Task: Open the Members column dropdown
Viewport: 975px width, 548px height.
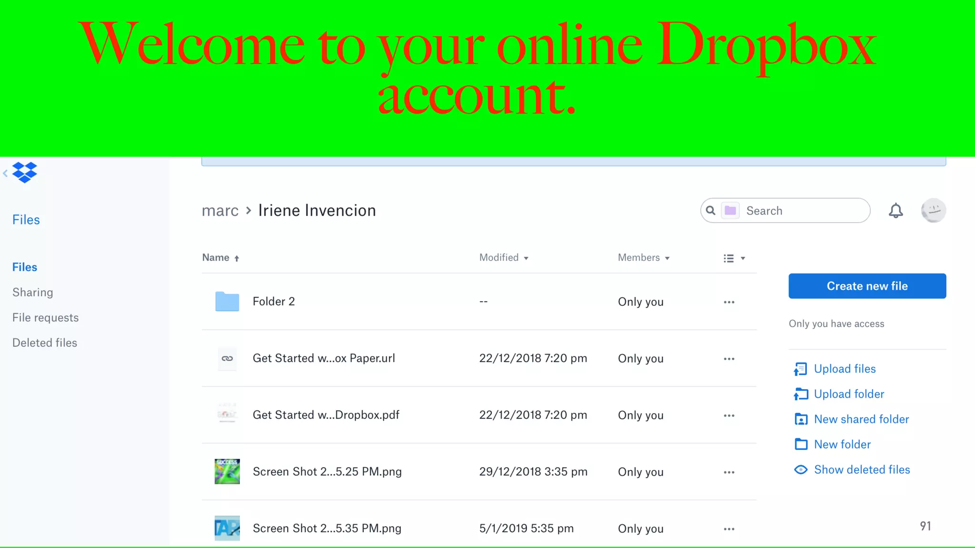Action: click(x=644, y=257)
